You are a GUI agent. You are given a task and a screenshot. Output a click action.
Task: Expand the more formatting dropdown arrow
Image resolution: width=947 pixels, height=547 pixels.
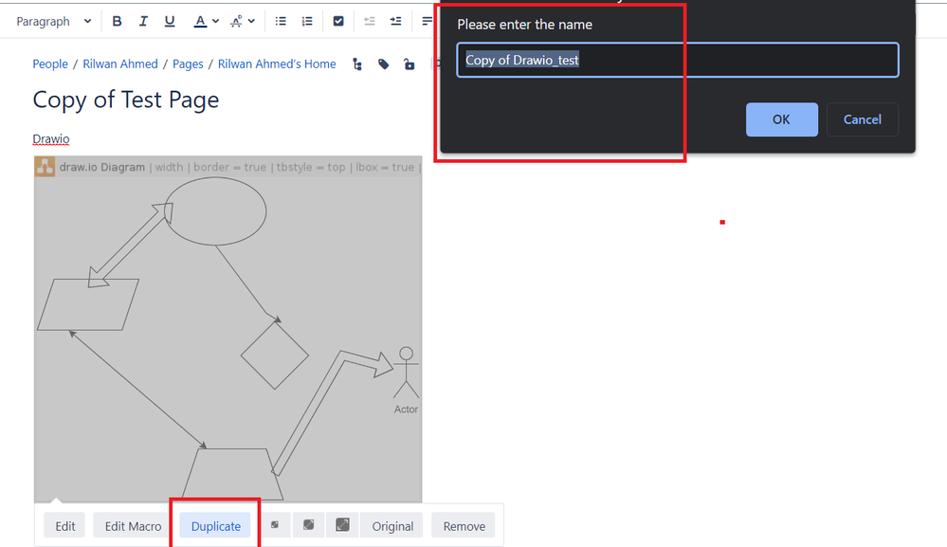252,21
